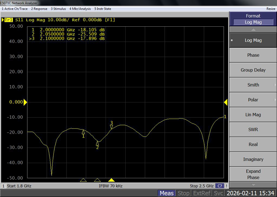The width and height of the screenshot is (277, 197).
Task: Click the left reference level arrow at 0.000
Action: 25,102
